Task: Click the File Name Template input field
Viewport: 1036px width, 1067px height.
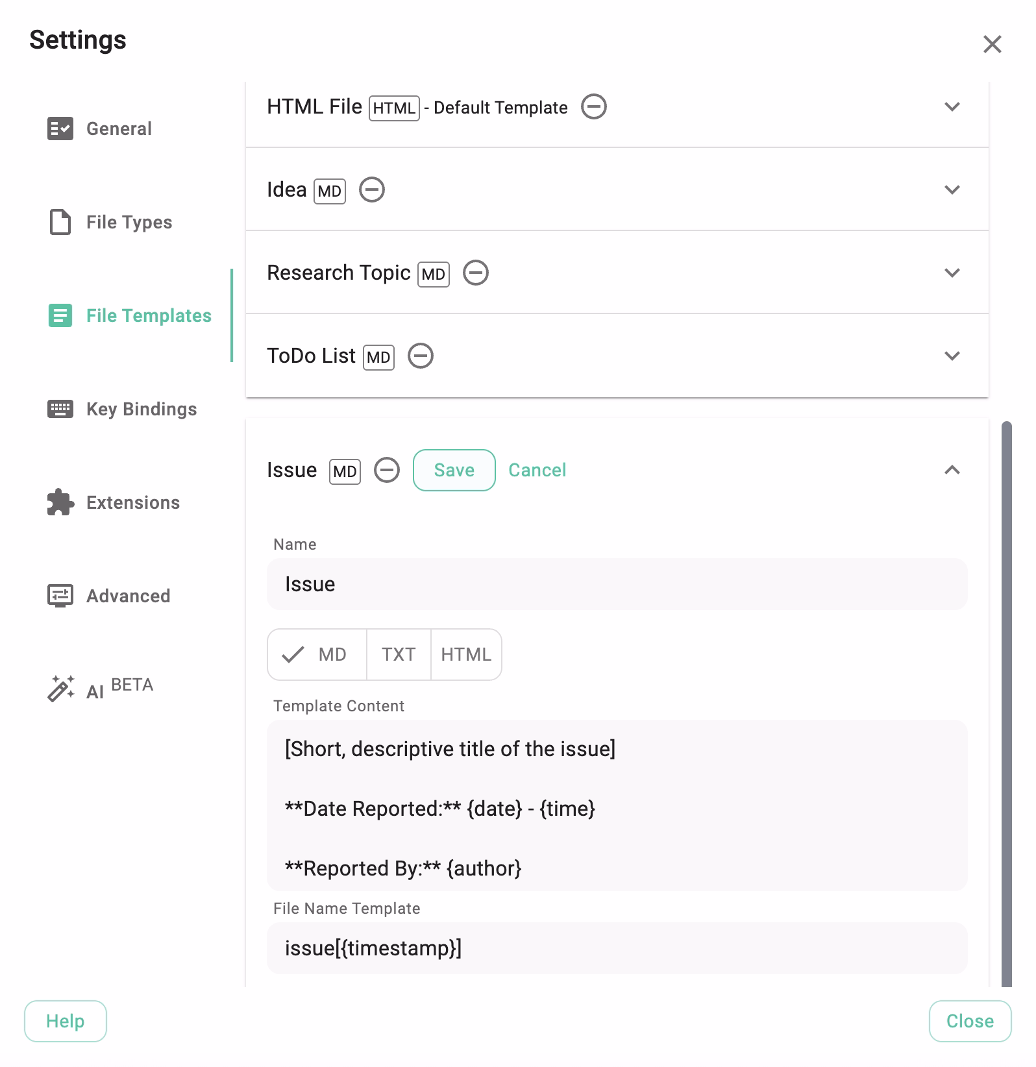Action: [x=617, y=948]
